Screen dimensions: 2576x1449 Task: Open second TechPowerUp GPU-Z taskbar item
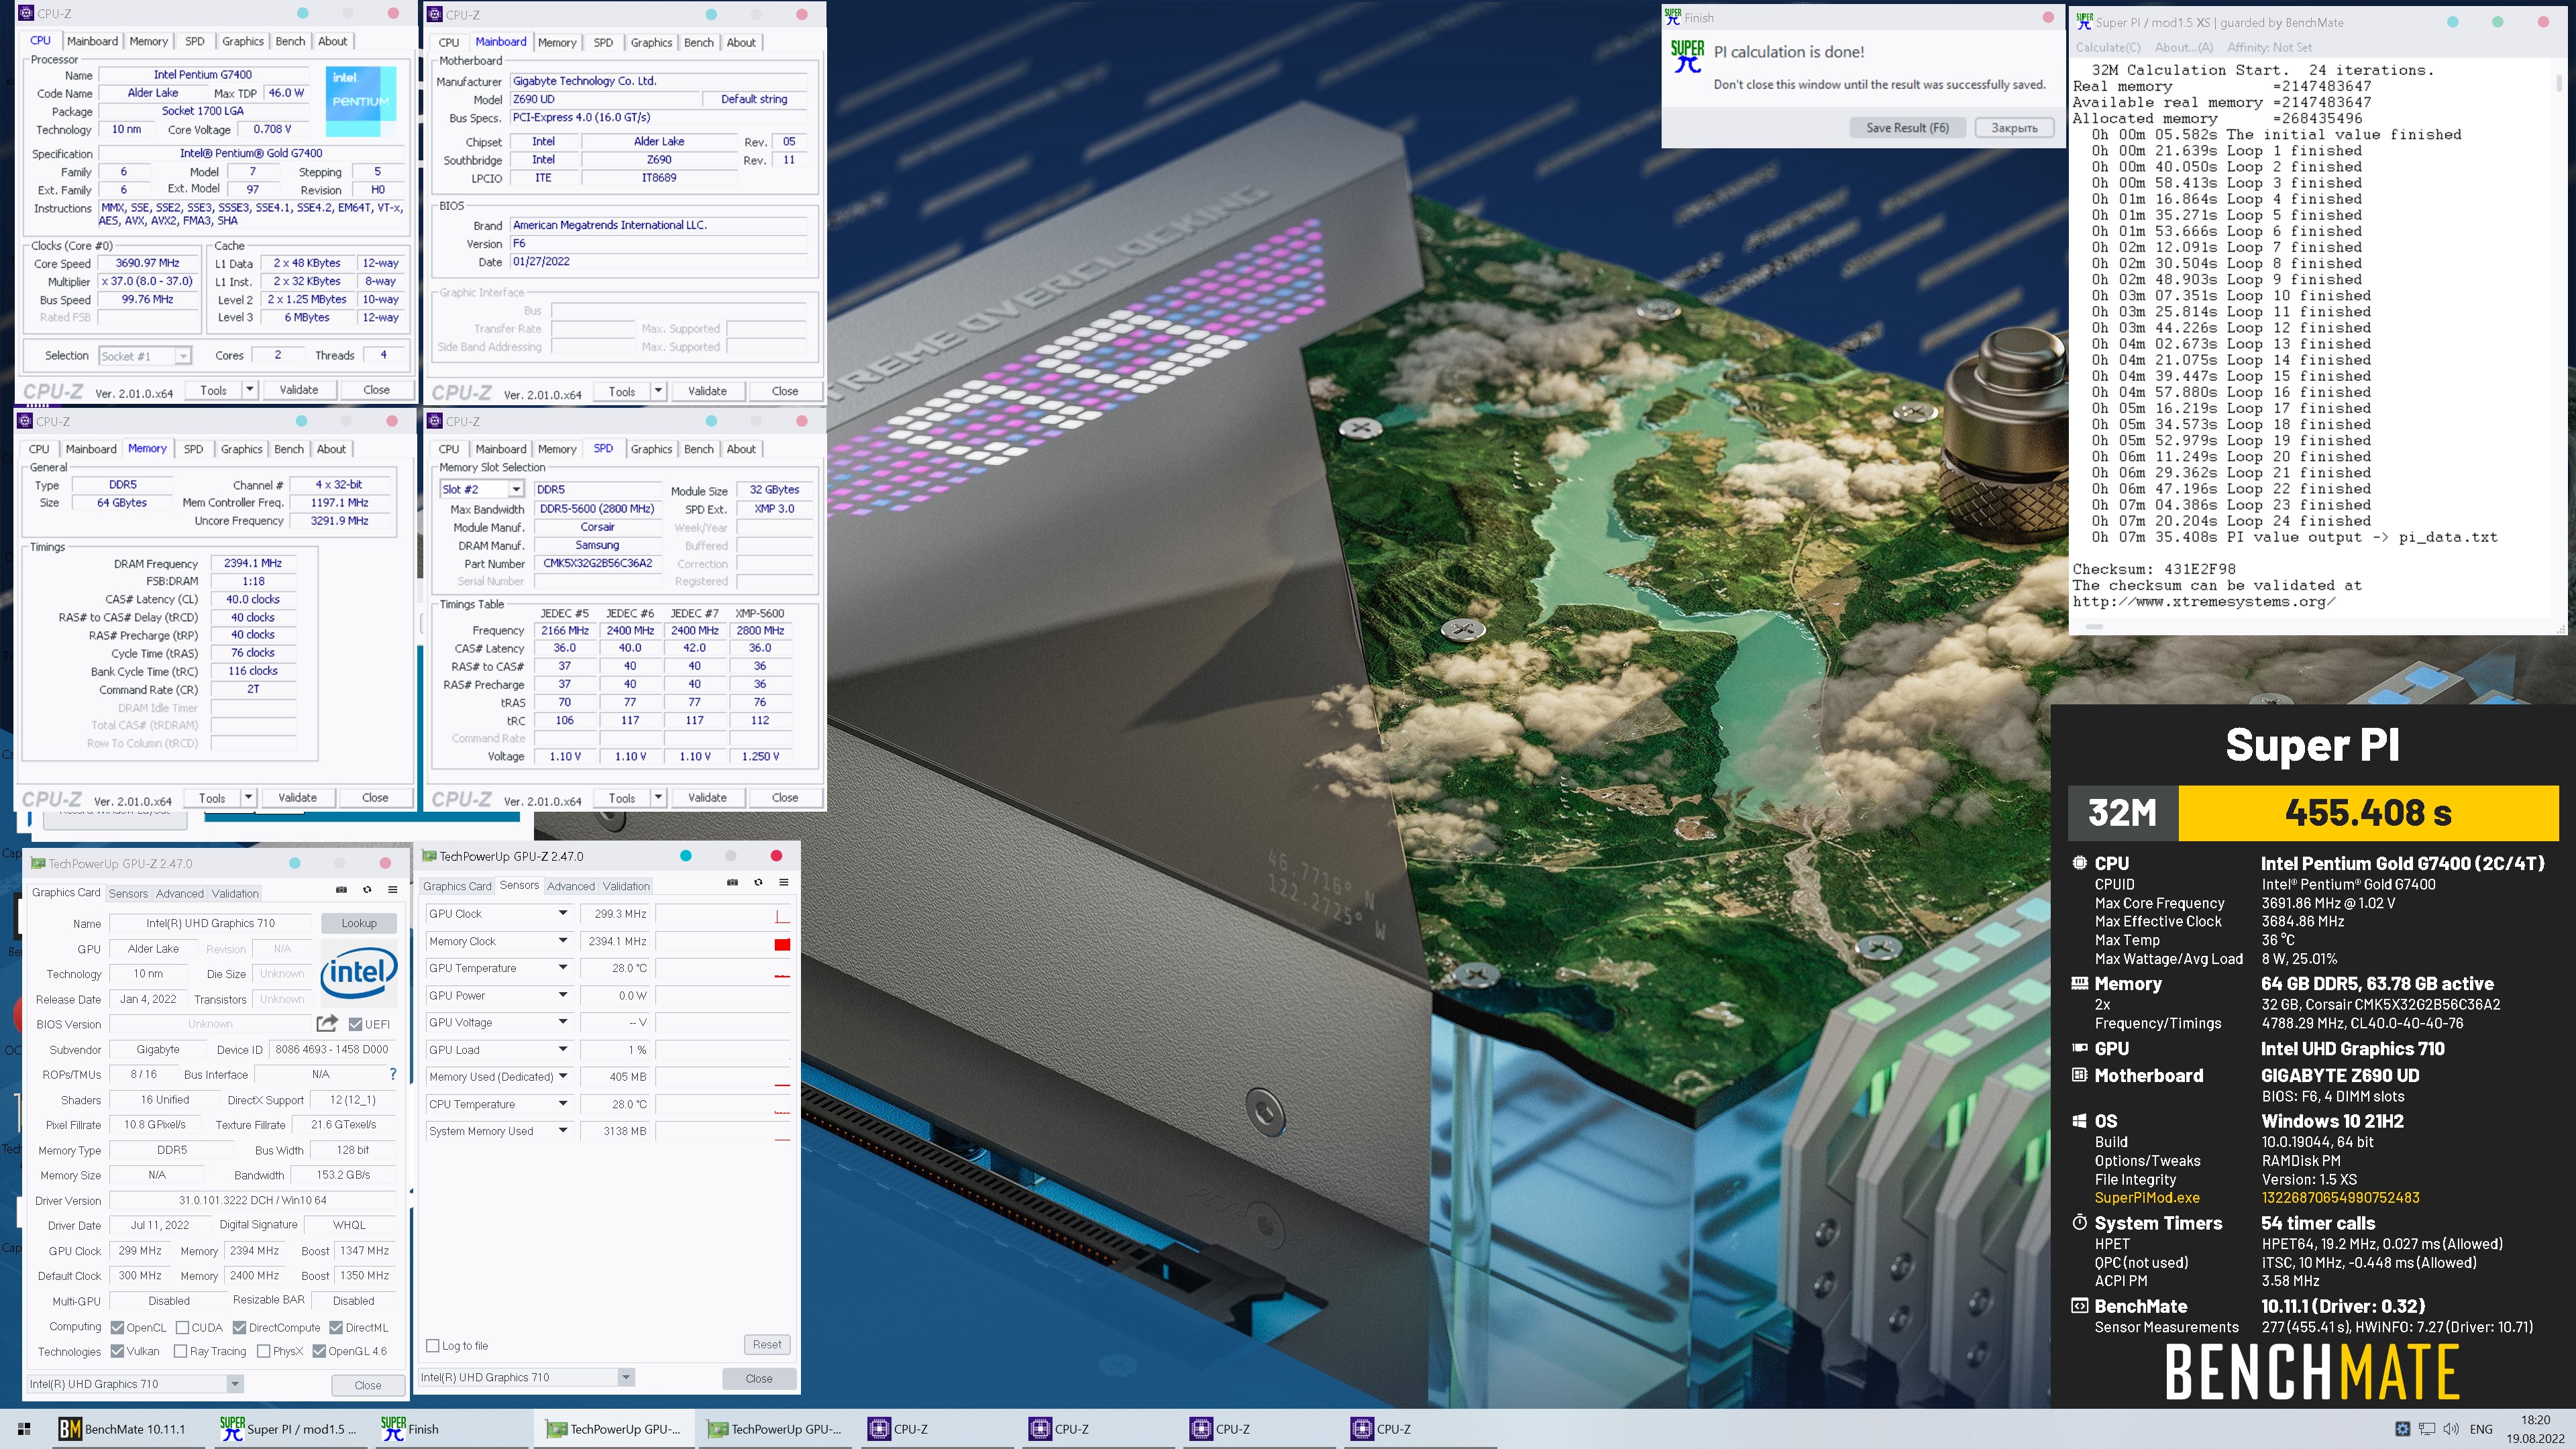(x=774, y=1429)
